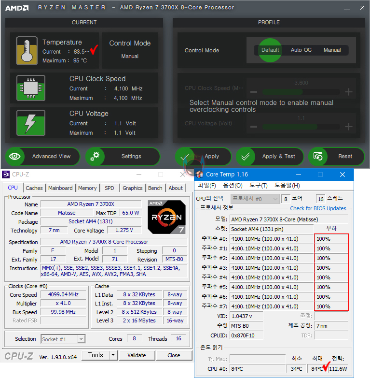Increase CPU Voltage with plus button

coord(349,127)
